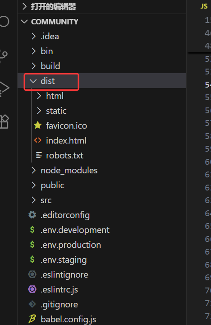Image resolution: width=211 pixels, height=325 pixels.
Task: Select the public folder label
Action: click(x=53, y=186)
